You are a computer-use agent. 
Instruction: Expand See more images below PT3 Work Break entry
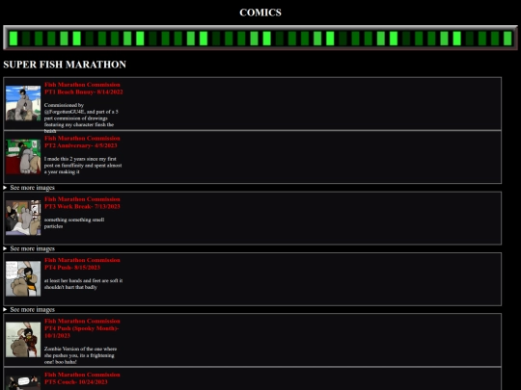pos(29,248)
